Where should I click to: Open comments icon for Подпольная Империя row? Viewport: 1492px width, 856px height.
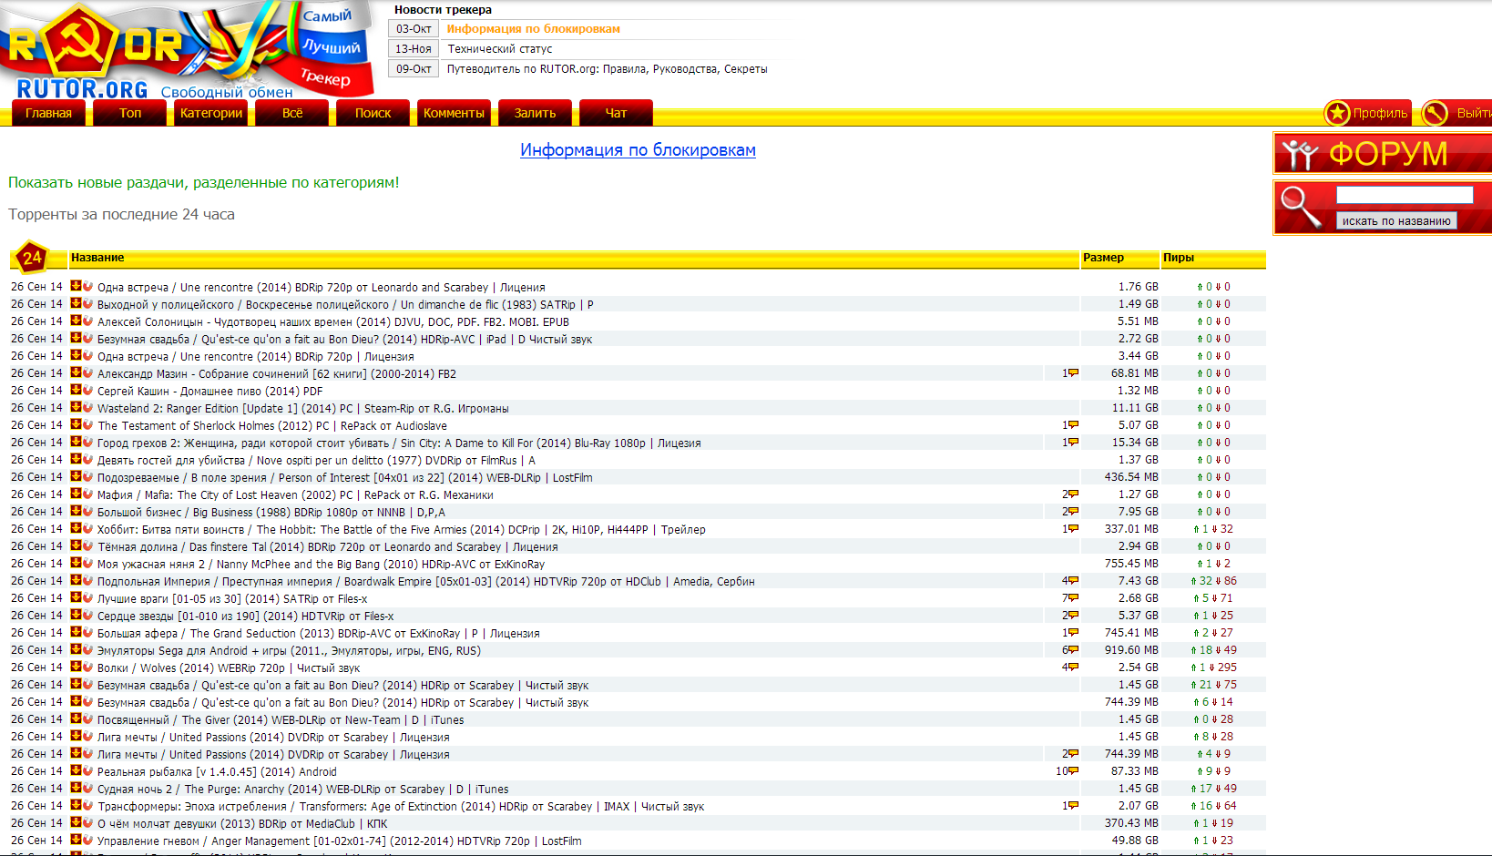click(1073, 581)
